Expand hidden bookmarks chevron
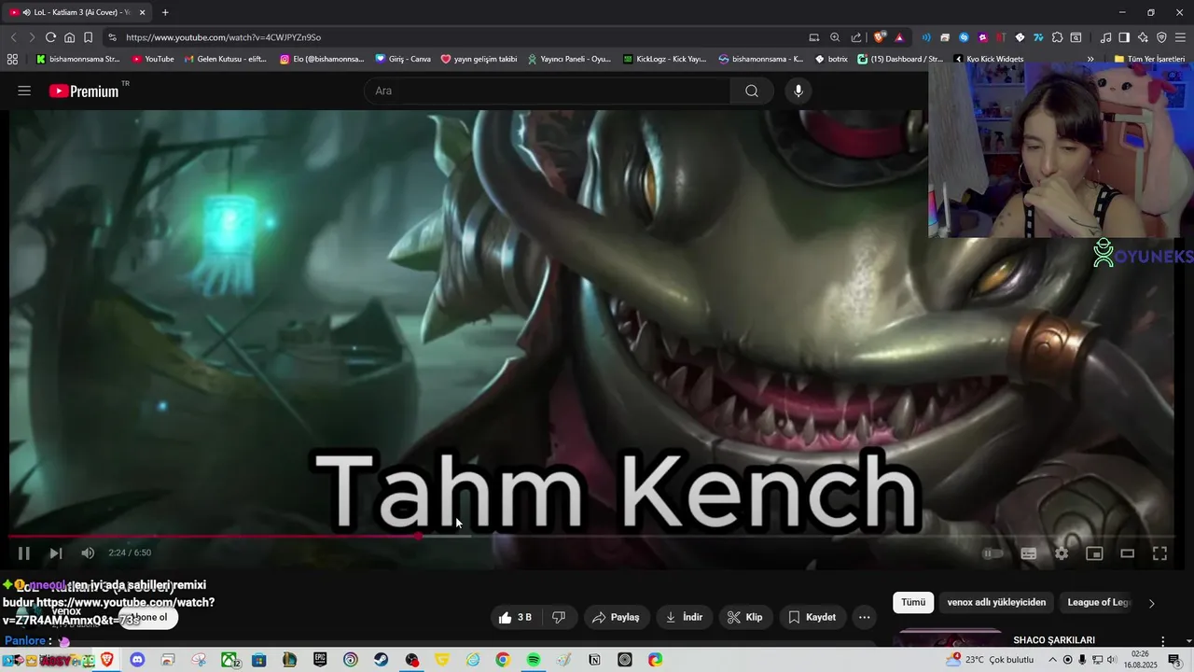The height and width of the screenshot is (672, 1194). pos(1090,59)
